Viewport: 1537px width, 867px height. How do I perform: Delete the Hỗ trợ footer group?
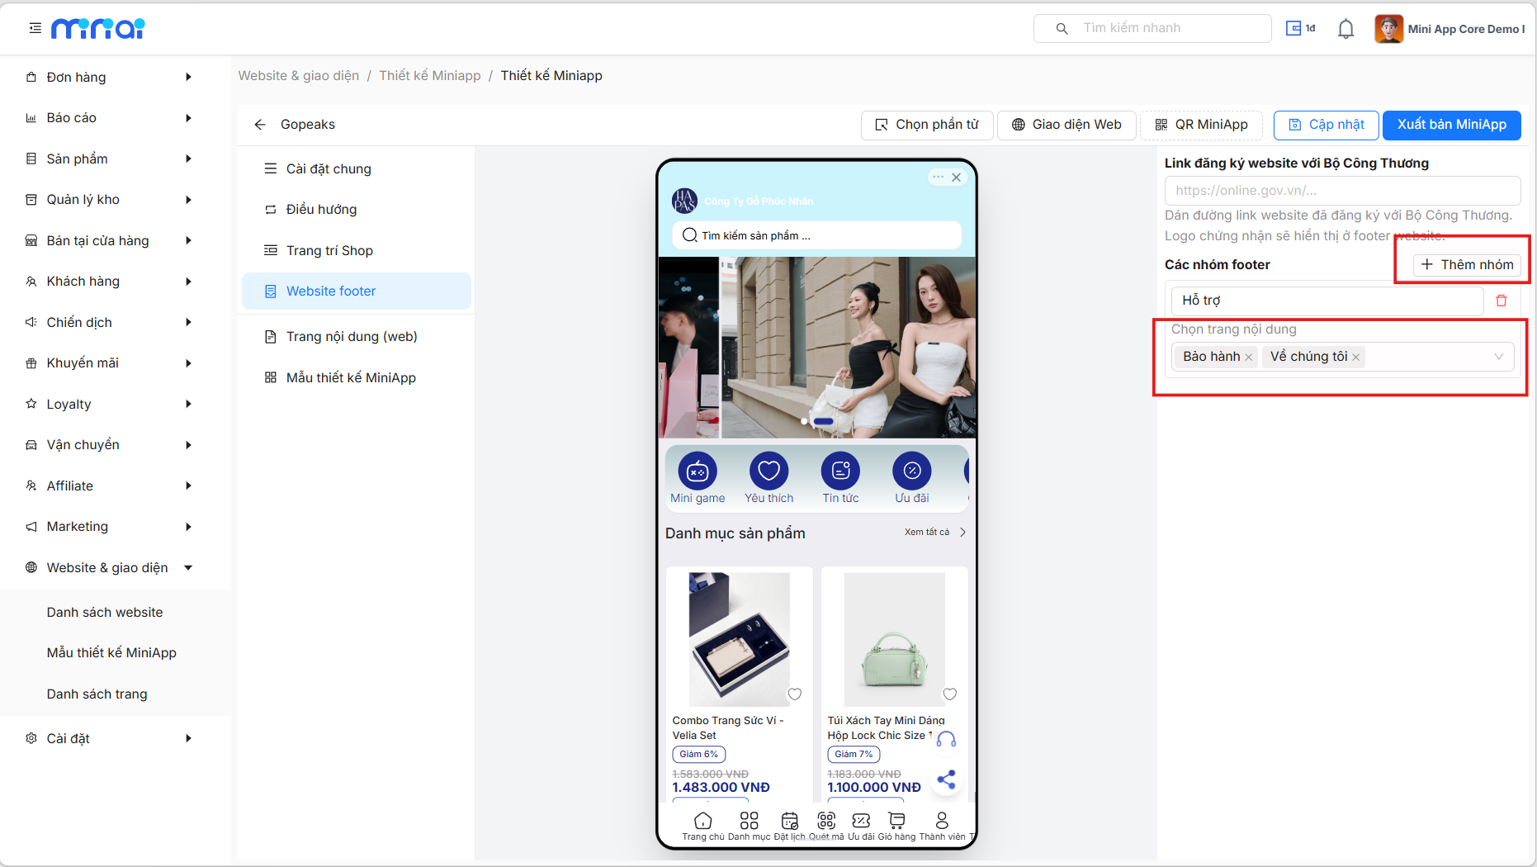click(1502, 301)
